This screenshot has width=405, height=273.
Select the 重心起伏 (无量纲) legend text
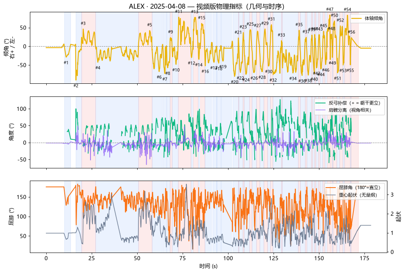click(x=358, y=195)
